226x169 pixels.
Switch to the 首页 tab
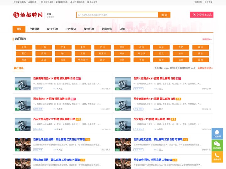[19, 29]
